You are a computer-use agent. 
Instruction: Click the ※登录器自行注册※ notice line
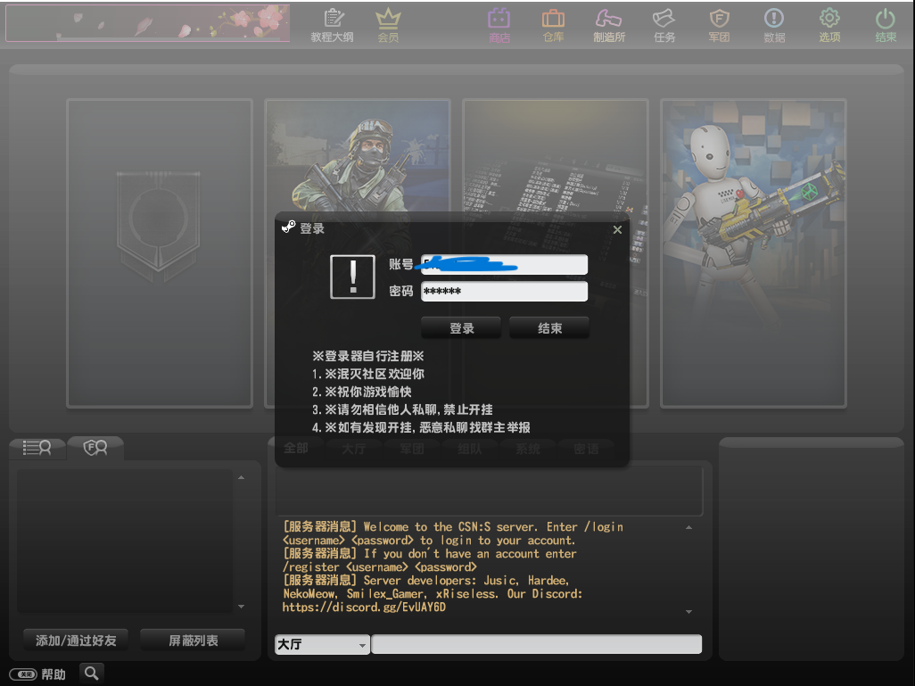(368, 356)
